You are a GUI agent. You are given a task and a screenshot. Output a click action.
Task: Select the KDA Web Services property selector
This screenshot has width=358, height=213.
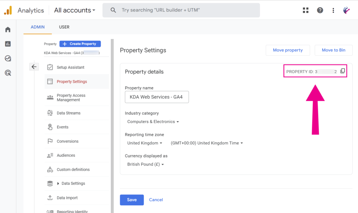[x=72, y=53]
